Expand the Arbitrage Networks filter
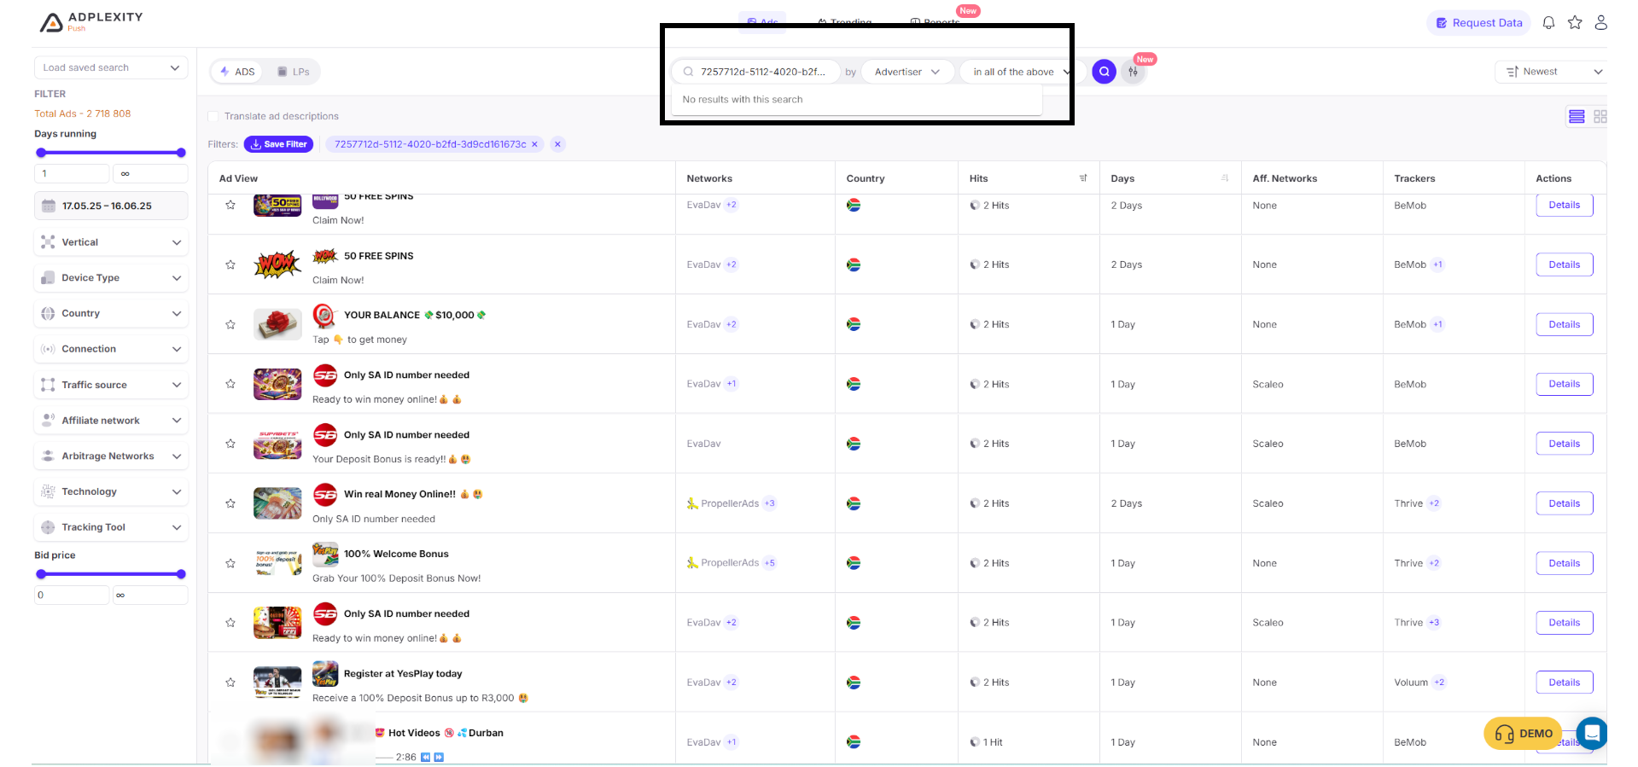This screenshot has height=767, width=1638. click(111, 456)
